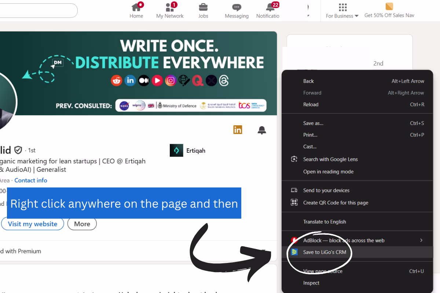Click the gold LinkedIn premium badge icon
This screenshot has width=440, height=293.
[x=238, y=130]
